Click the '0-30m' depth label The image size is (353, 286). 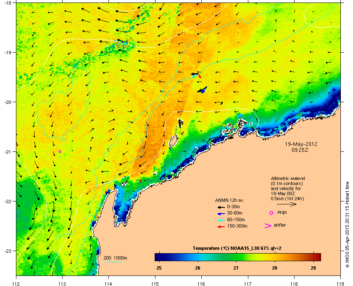coord(233,207)
